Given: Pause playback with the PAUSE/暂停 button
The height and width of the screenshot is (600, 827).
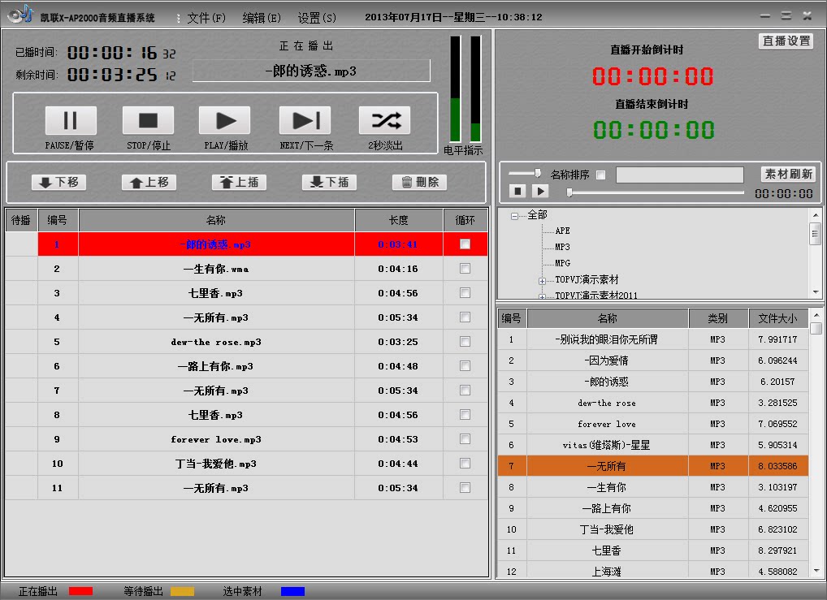Looking at the screenshot, I should (x=71, y=120).
